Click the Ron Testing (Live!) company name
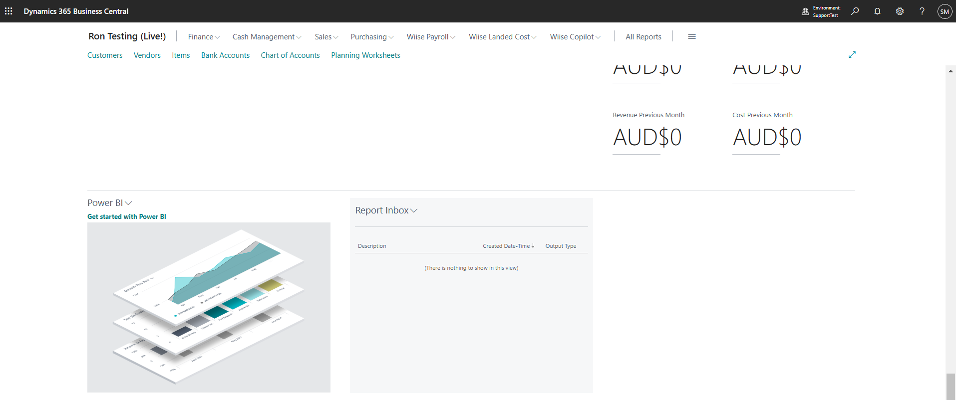The width and height of the screenshot is (956, 400). (127, 36)
